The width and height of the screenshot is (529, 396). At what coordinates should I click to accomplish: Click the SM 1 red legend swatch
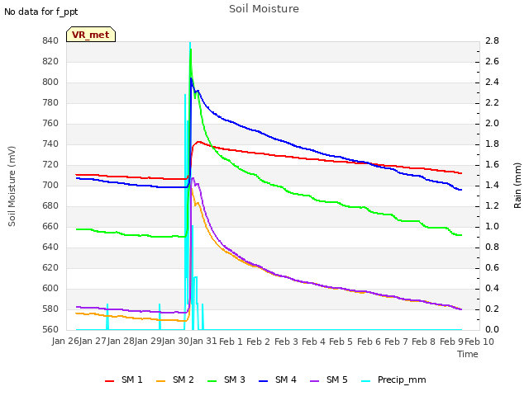(110, 381)
